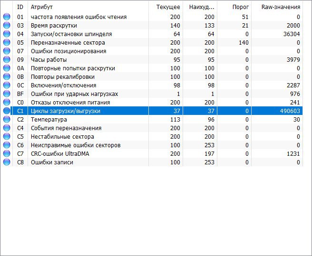This screenshot has width=312, height=256.
Task: Click worst value 197 in C7 row
Action: click(x=209, y=153)
